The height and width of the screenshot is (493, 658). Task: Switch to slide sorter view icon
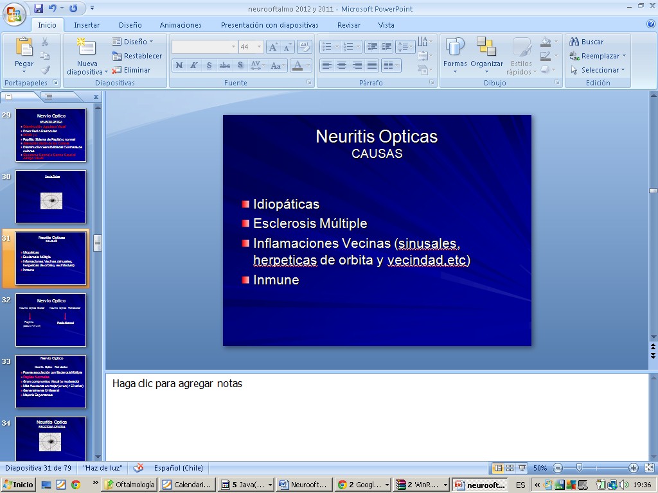(x=510, y=468)
